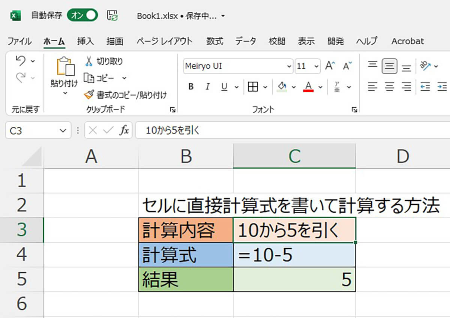Switch to the 数式 (Formulas) tab
This screenshot has width=450, height=318.
pos(214,41)
